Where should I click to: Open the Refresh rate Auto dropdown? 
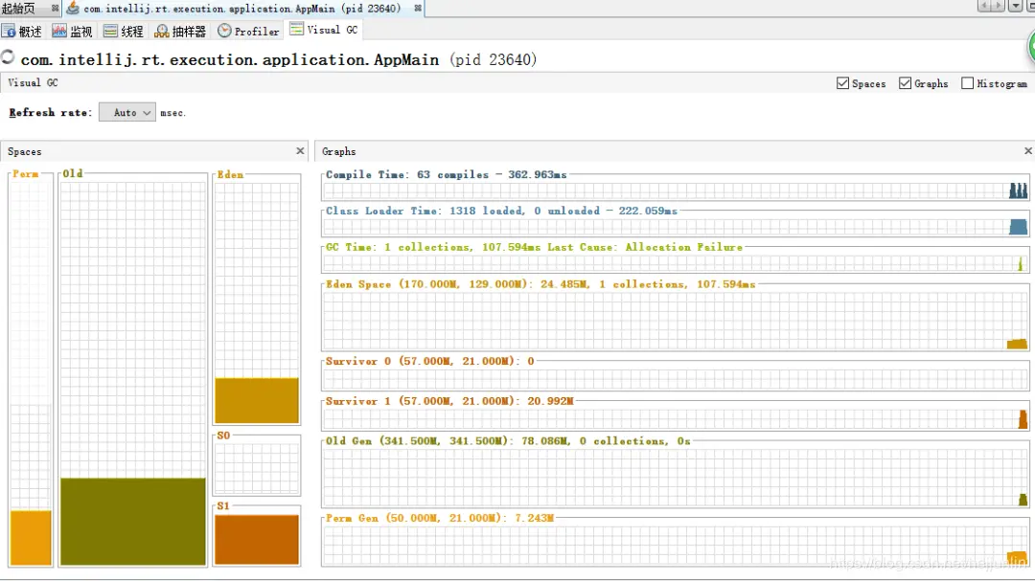pyautogui.click(x=127, y=112)
